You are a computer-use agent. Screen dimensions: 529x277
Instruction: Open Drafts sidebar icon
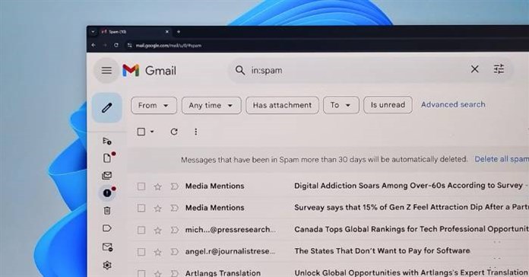pyautogui.click(x=107, y=158)
